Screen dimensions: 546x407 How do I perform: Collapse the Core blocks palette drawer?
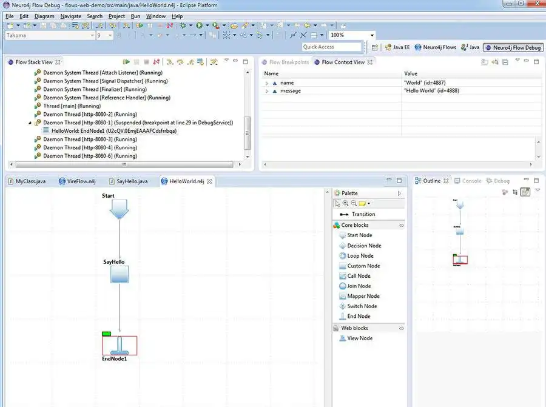(x=401, y=225)
